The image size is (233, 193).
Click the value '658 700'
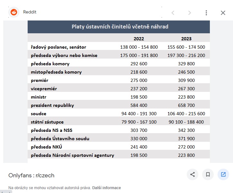pyautogui.click(x=186, y=105)
